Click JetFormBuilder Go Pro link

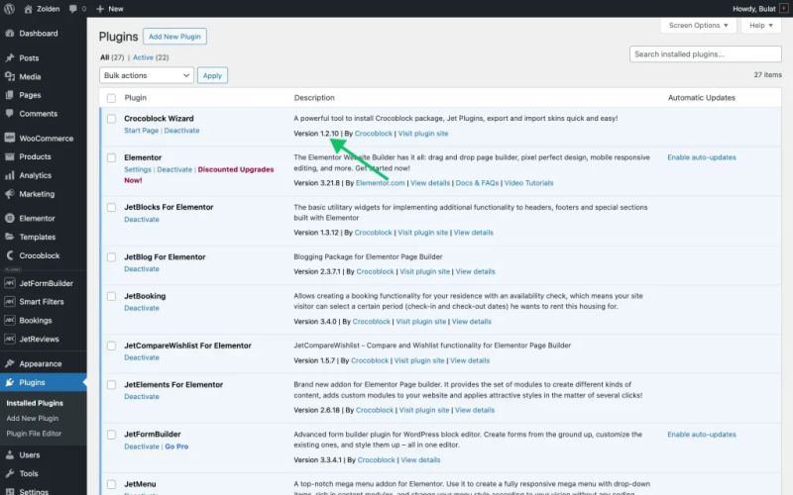176,446
